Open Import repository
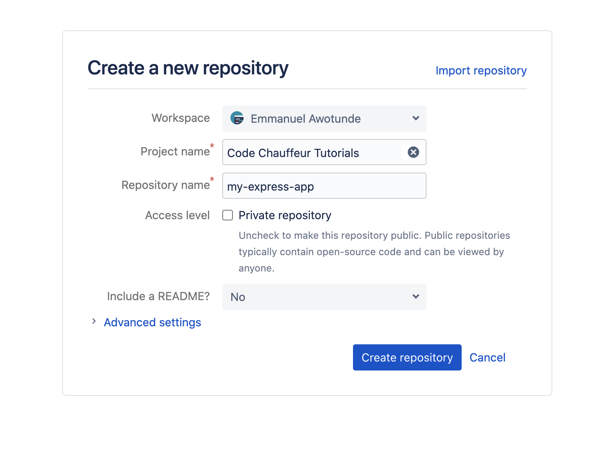 (481, 70)
